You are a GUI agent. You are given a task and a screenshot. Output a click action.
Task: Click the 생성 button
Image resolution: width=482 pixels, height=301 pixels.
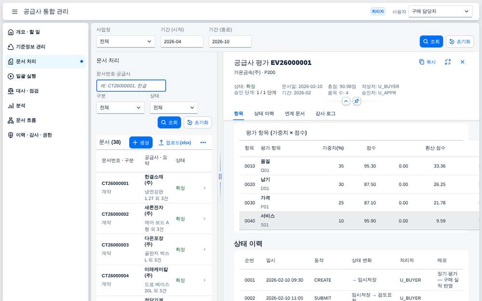[141, 143]
